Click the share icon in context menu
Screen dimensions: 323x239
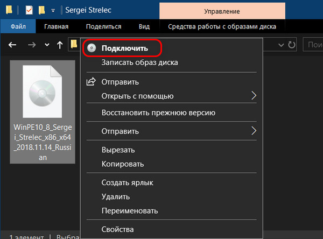pos(91,82)
